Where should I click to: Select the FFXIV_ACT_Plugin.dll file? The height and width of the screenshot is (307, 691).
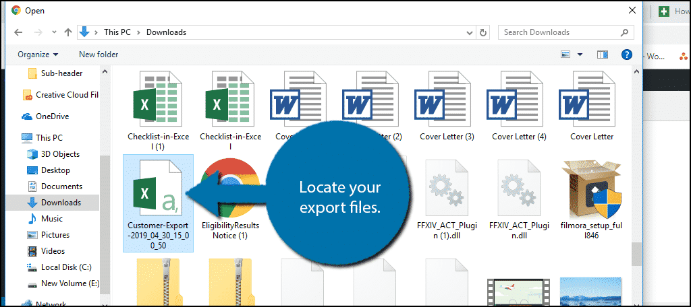pyautogui.click(x=519, y=199)
